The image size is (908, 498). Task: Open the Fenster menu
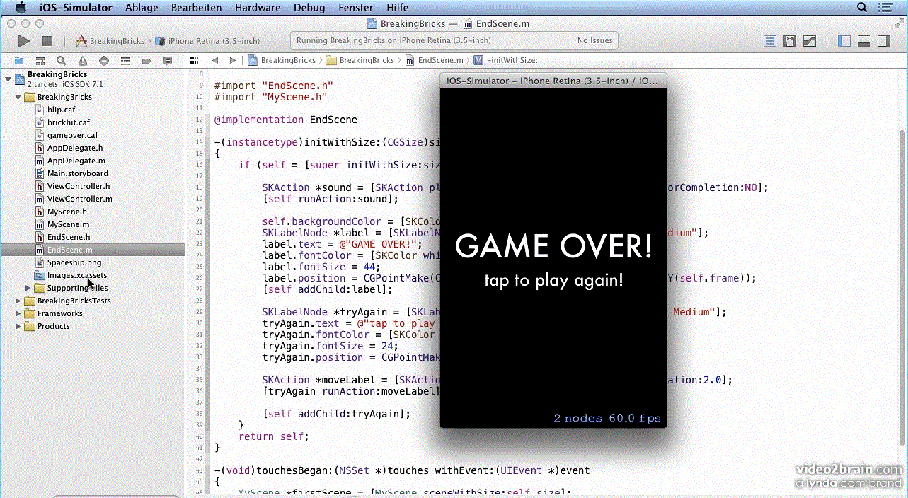coord(356,8)
